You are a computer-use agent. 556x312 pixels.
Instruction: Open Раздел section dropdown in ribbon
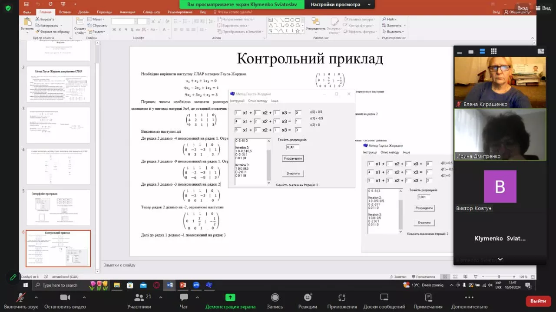pos(97,31)
